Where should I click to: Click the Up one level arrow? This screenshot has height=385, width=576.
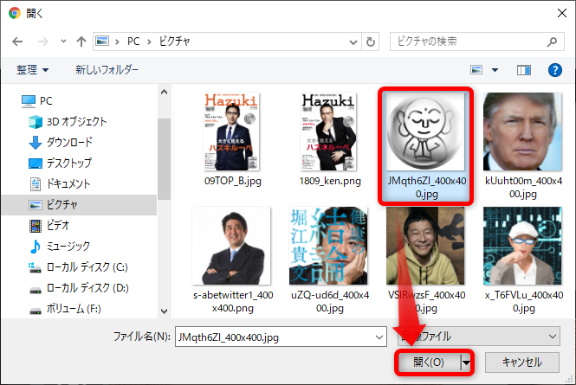click(x=81, y=41)
